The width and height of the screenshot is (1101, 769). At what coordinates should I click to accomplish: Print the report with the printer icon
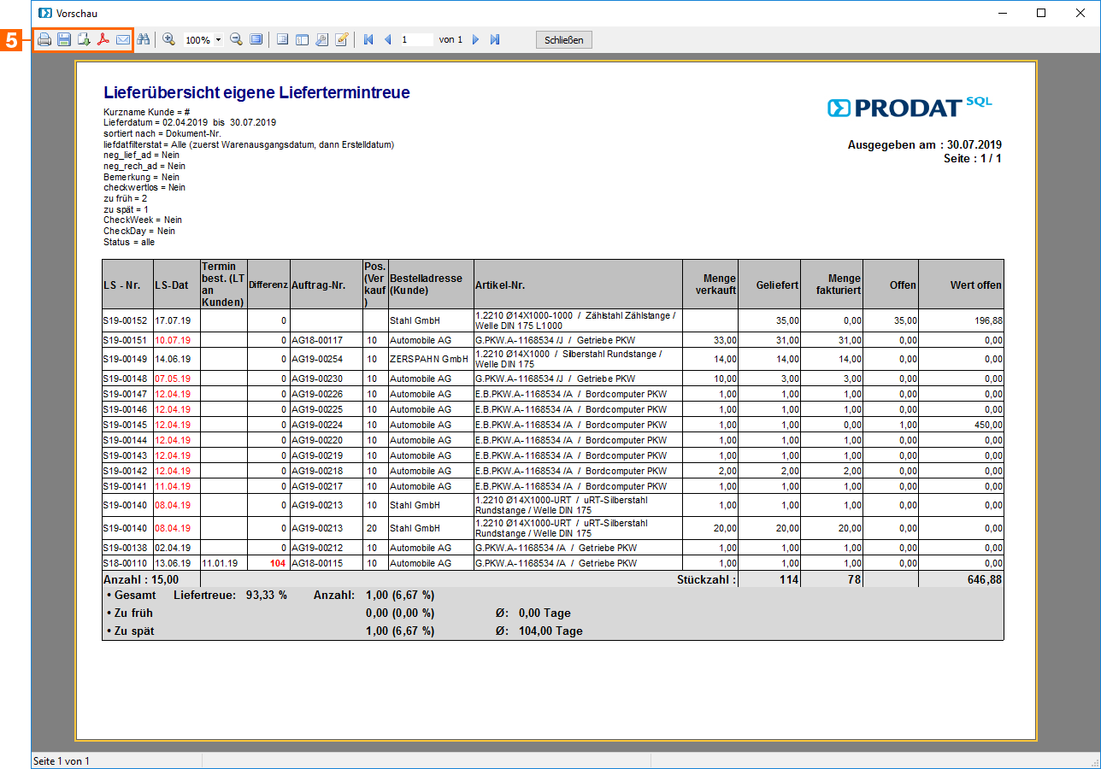click(x=44, y=39)
